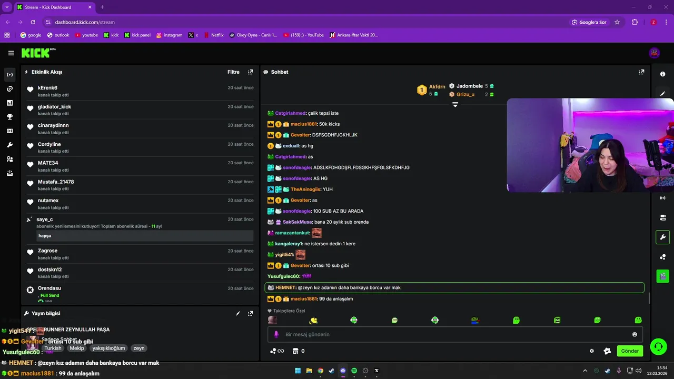
Task: Open emoji picker in message box
Action: tap(635, 334)
